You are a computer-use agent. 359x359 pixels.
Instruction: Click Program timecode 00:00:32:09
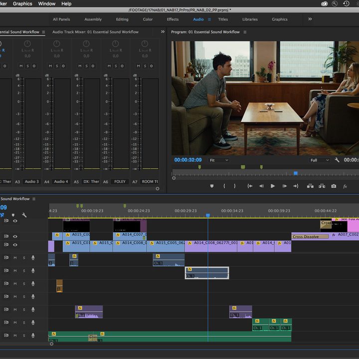(x=188, y=160)
